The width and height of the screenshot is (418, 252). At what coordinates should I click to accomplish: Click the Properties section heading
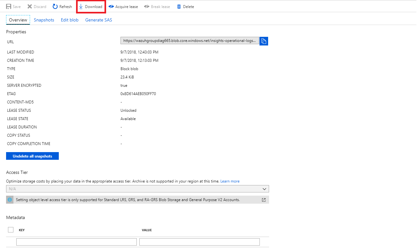point(16,32)
